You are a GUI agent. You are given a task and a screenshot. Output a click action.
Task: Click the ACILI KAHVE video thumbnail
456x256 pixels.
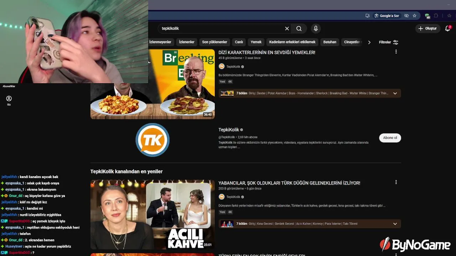[x=152, y=214]
